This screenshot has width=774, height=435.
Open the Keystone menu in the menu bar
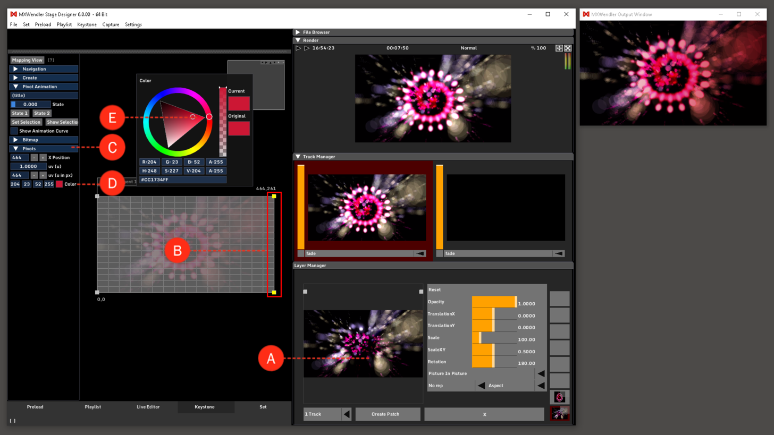[x=87, y=24]
